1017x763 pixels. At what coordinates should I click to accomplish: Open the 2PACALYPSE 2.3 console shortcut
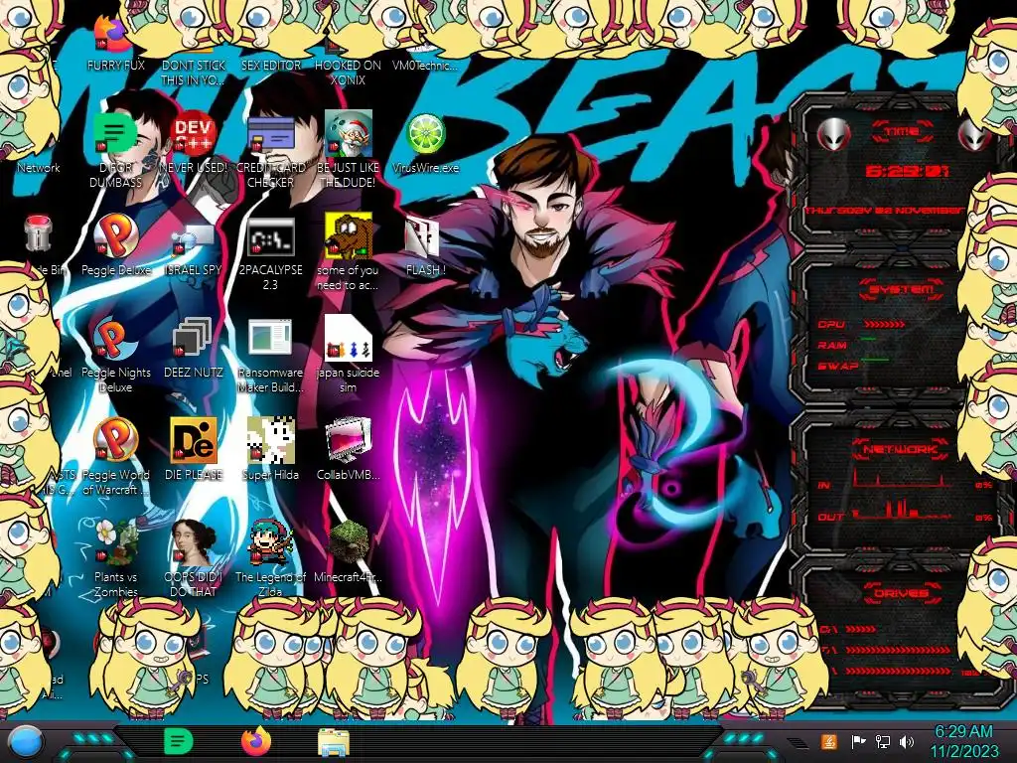point(270,253)
